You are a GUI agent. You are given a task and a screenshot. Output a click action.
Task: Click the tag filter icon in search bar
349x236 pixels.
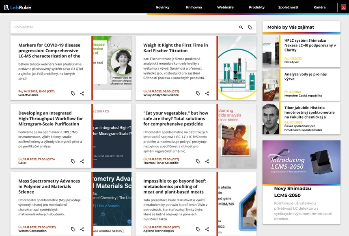coord(250,27)
